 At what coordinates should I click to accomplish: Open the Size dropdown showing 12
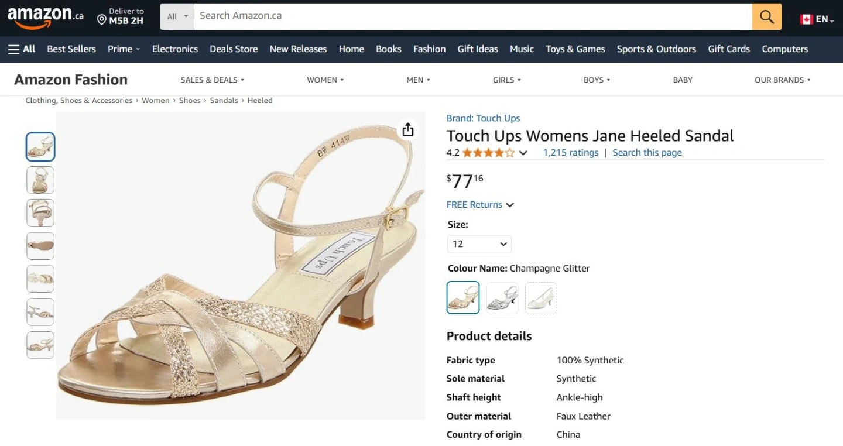(479, 244)
